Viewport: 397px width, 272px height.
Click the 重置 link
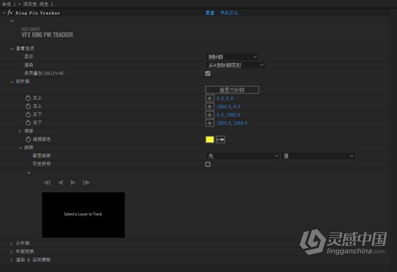tap(210, 13)
